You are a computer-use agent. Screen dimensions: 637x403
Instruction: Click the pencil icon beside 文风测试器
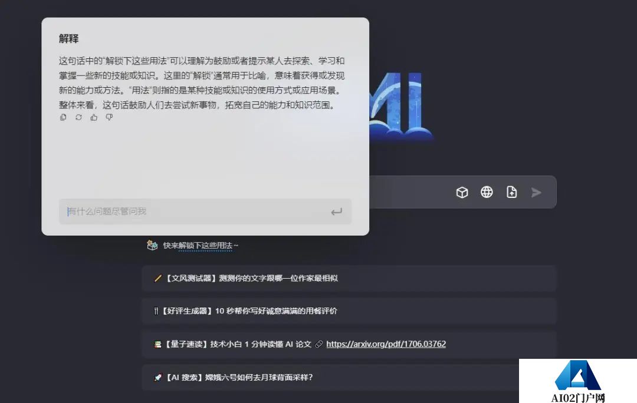(158, 279)
